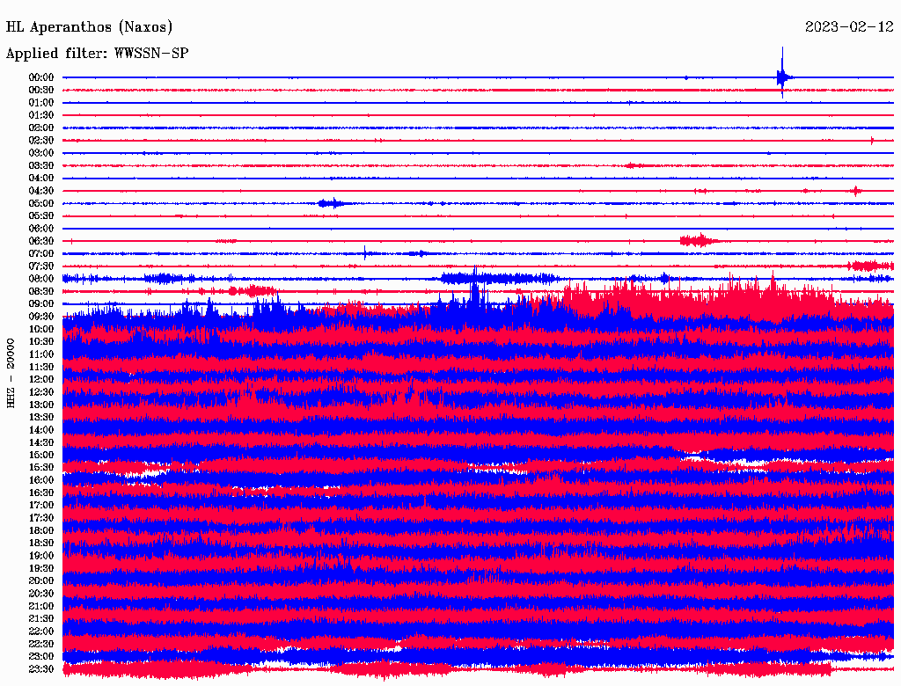Click the 19:30 time label

coord(41,568)
